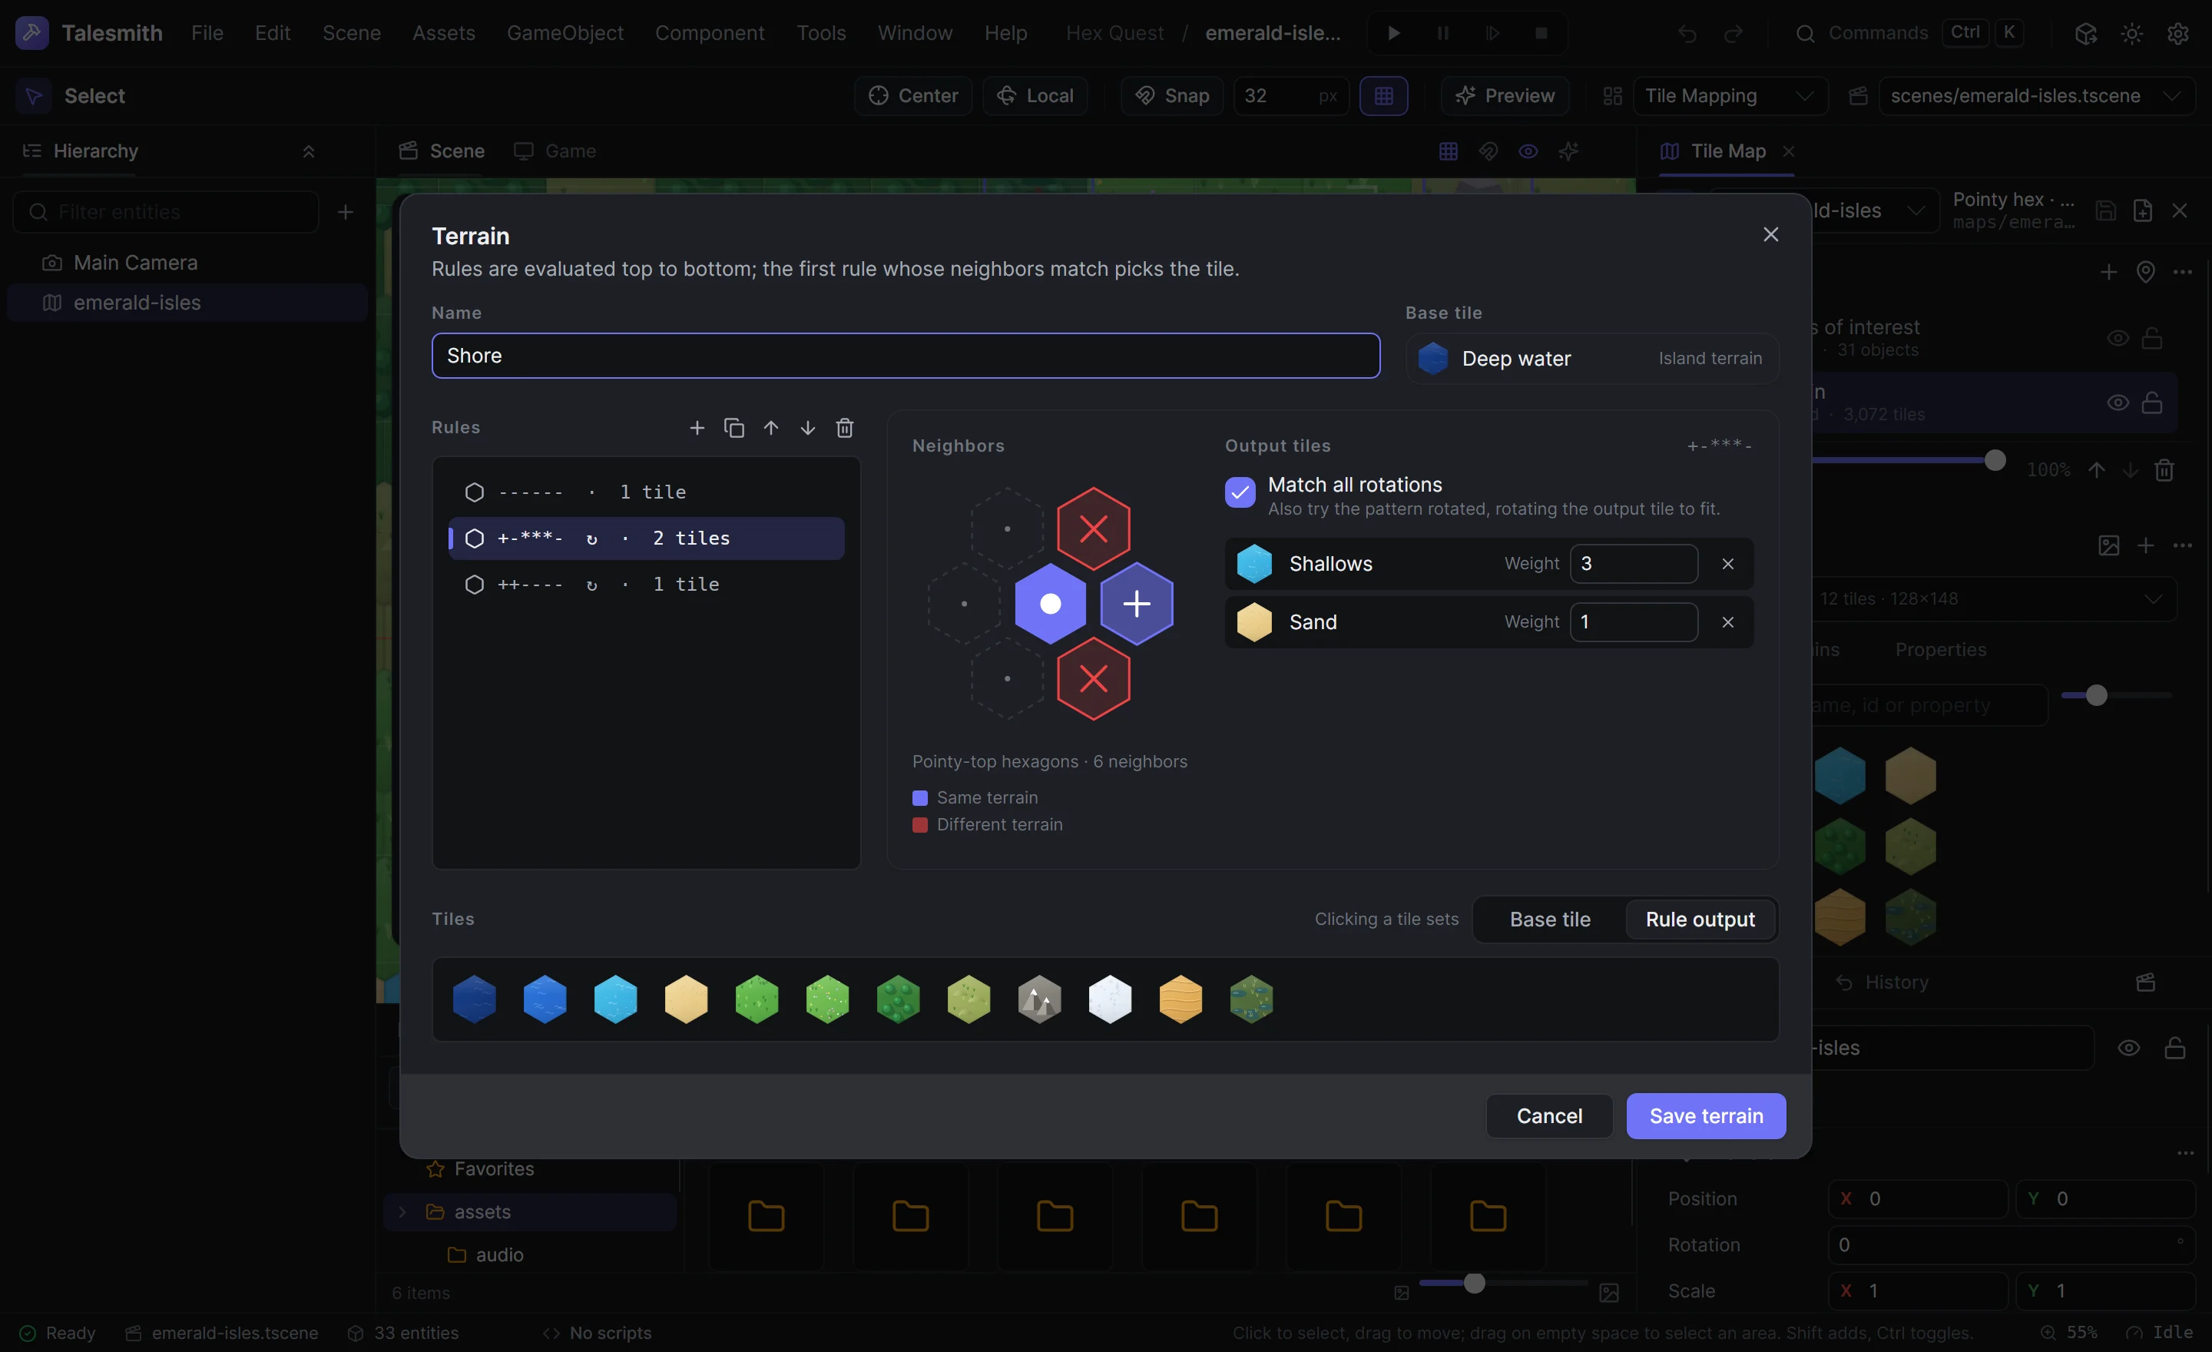This screenshot has width=2212, height=1352.
Task: Click Save terrain button
Action: coord(1706,1116)
